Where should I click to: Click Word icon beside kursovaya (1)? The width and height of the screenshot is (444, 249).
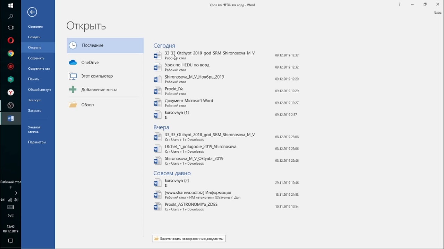157,114
